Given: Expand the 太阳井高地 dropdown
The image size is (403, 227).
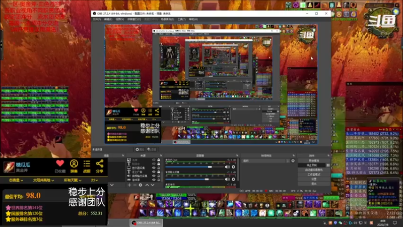Looking at the screenshot, I should click(43, 180).
